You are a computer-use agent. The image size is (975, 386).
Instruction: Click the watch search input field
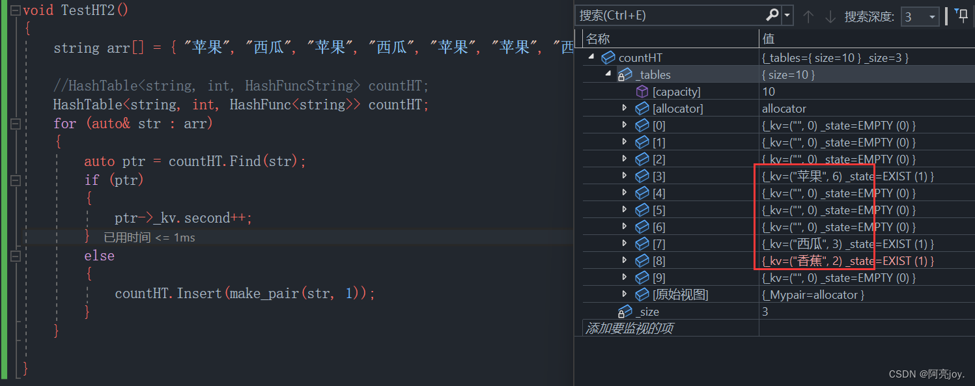(x=671, y=16)
